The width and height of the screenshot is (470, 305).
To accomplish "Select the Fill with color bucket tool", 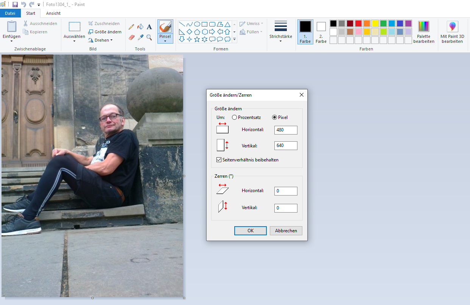I will click(140, 27).
